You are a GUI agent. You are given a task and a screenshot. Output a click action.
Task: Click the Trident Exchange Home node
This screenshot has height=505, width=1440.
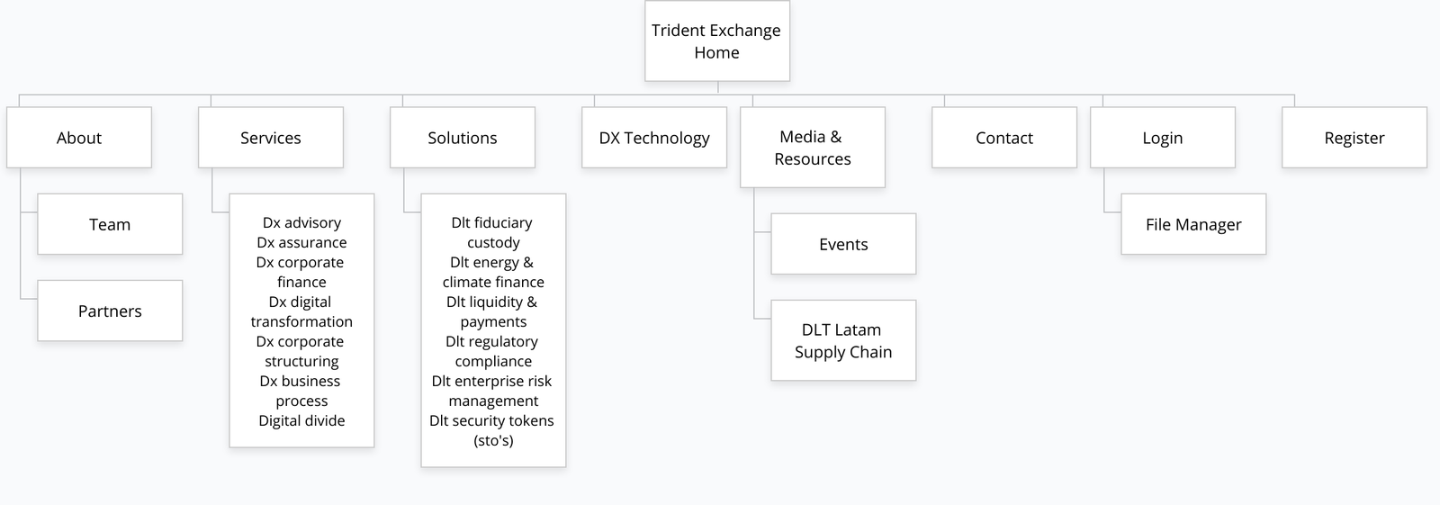coord(716,41)
